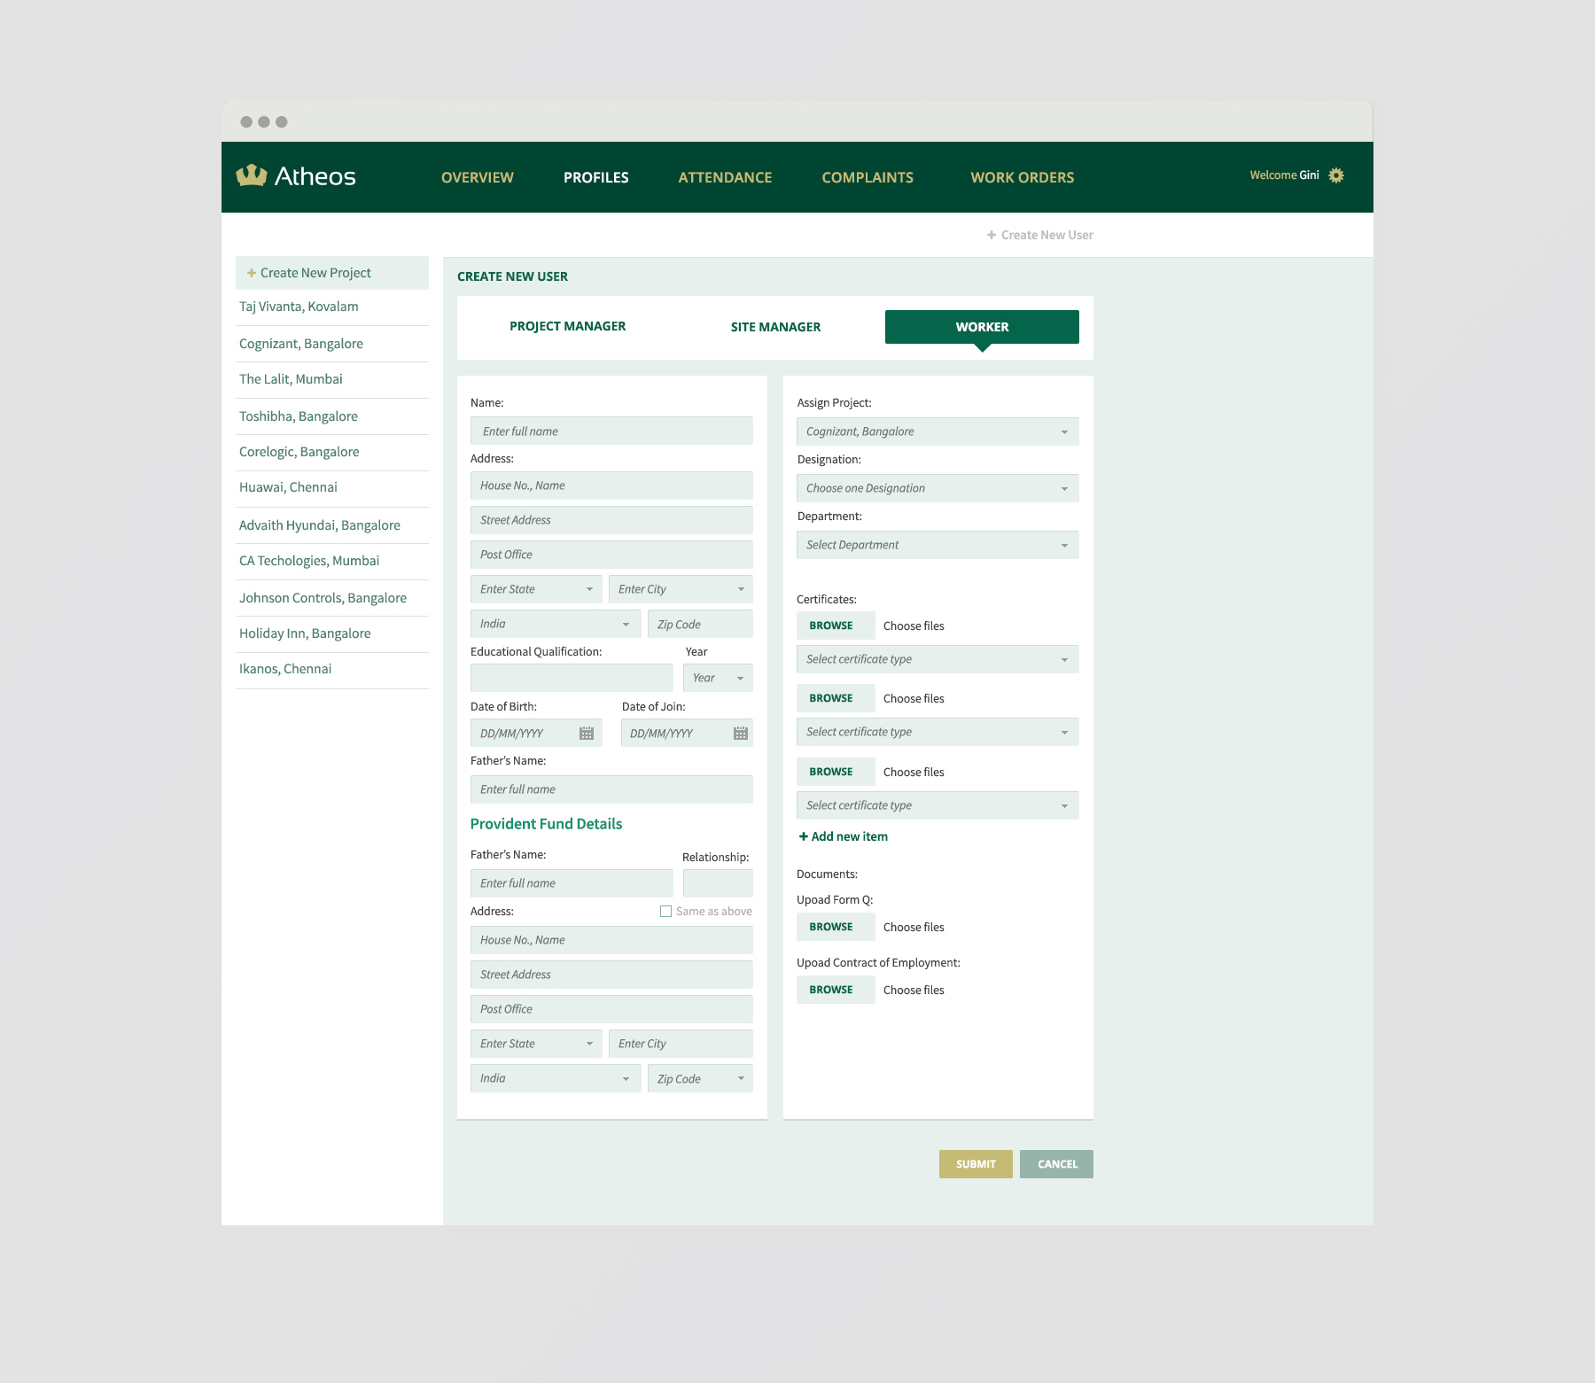Open the Choose one Designation dropdown
The image size is (1595, 1383).
click(937, 488)
